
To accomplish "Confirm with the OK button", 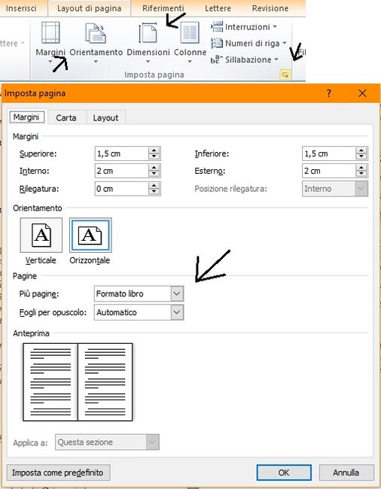I will pyautogui.click(x=284, y=472).
